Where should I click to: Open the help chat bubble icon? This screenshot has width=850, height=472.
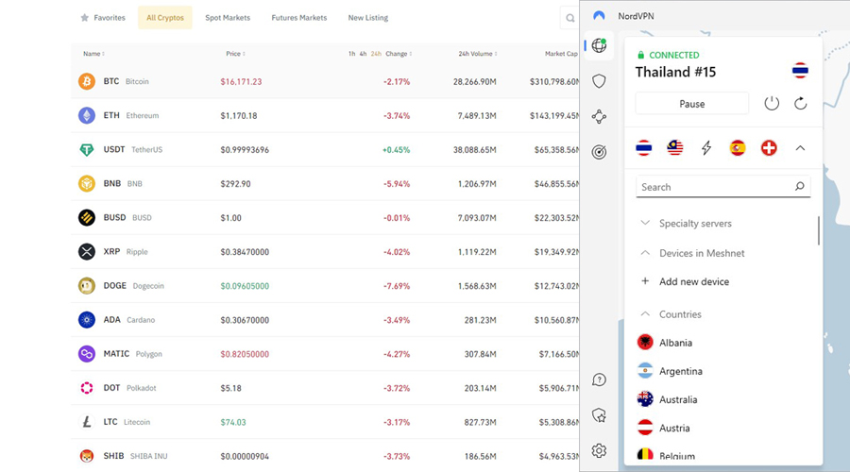[x=599, y=379]
